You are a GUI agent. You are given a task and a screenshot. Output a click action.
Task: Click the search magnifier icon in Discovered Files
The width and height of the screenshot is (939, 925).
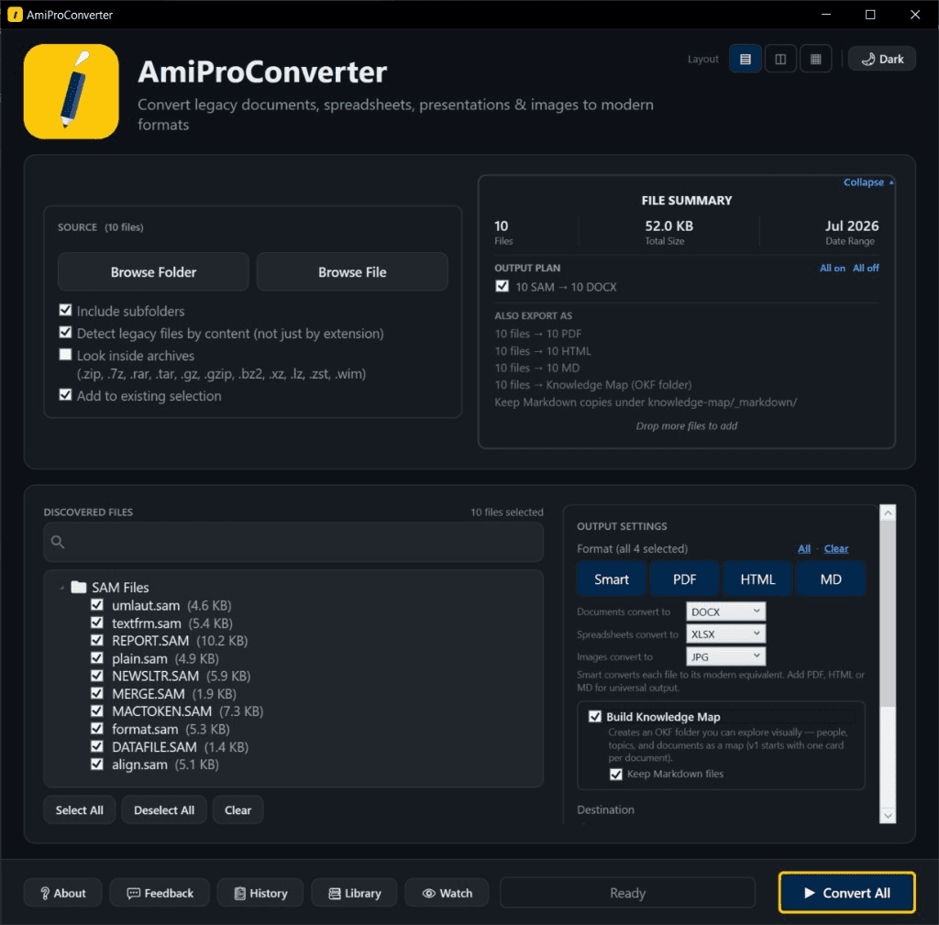[x=58, y=542]
